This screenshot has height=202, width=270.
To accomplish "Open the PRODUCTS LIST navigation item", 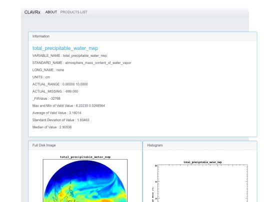I will pyautogui.click(x=73, y=12).
